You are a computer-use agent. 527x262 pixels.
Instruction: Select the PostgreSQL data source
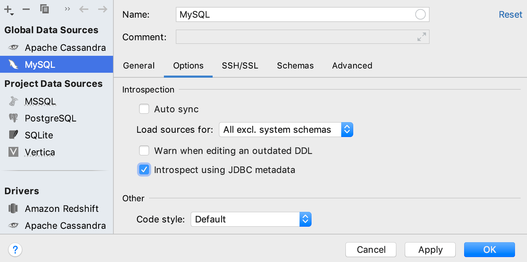click(x=57, y=118)
